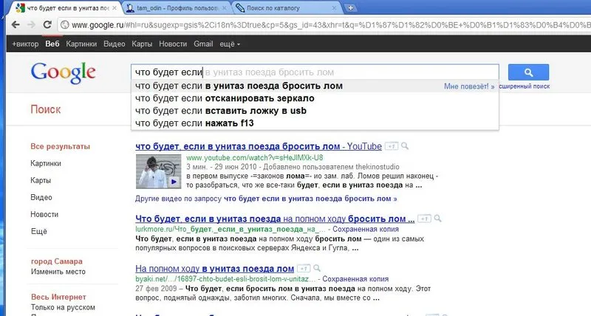Click the "Мне повезёт!" link
591x316 pixels.
tap(469, 86)
